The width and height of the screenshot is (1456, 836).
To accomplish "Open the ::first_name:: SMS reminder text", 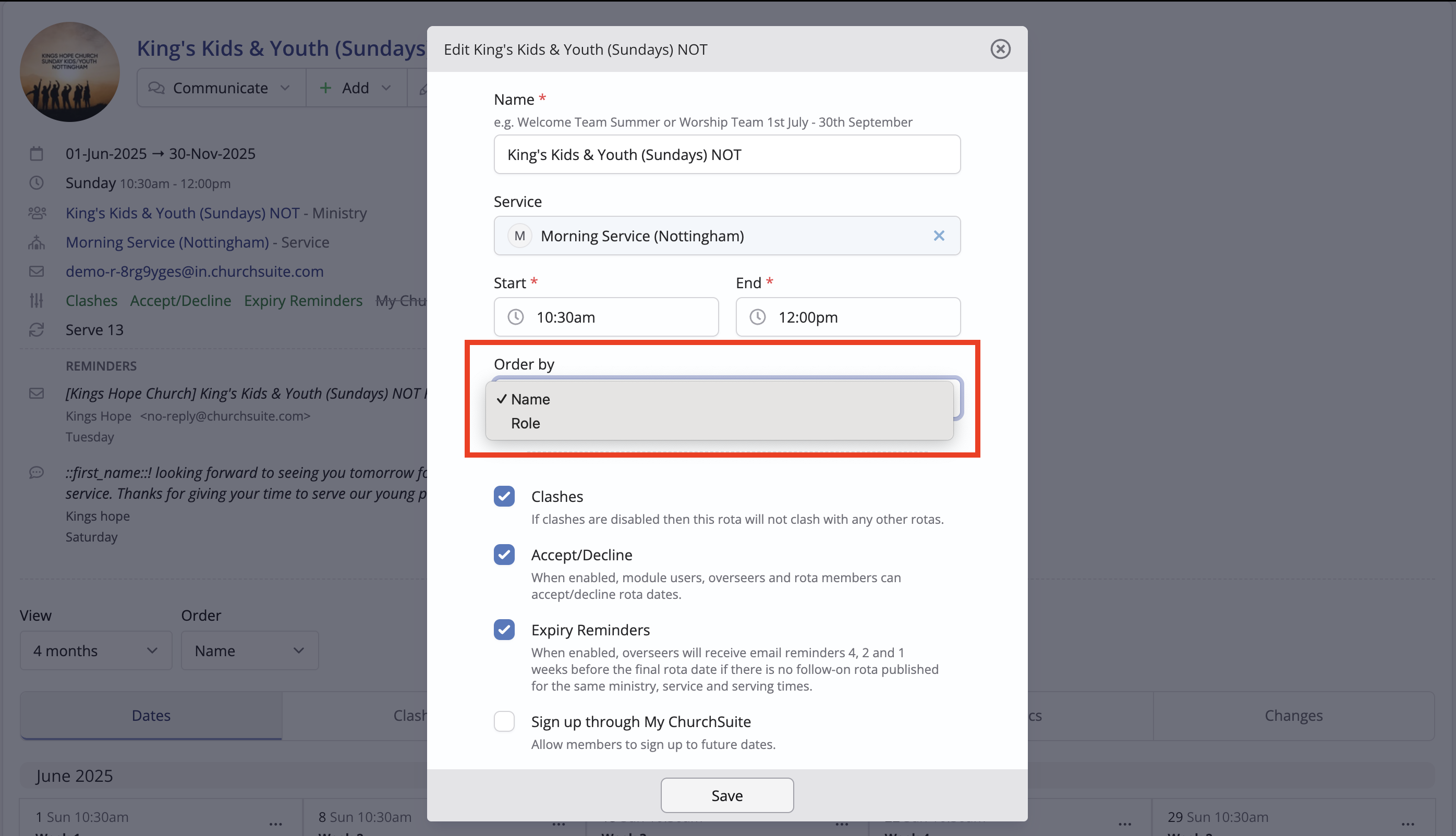I will click(x=246, y=483).
